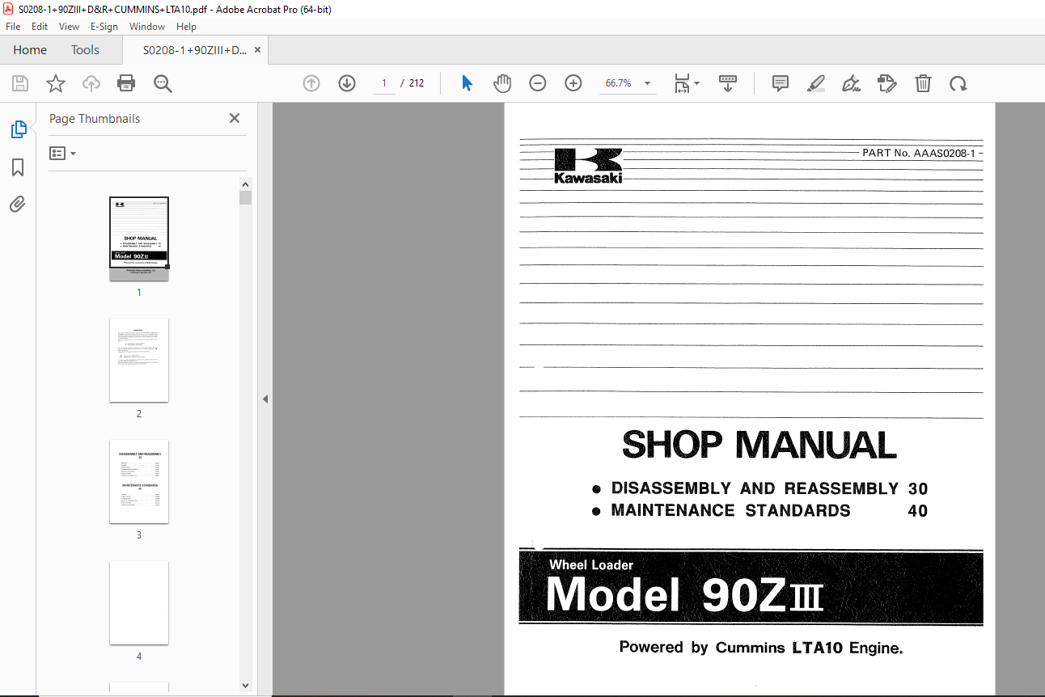Switch to the Tools tab
Image resolution: width=1045 pixels, height=697 pixels.
pos(85,50)
